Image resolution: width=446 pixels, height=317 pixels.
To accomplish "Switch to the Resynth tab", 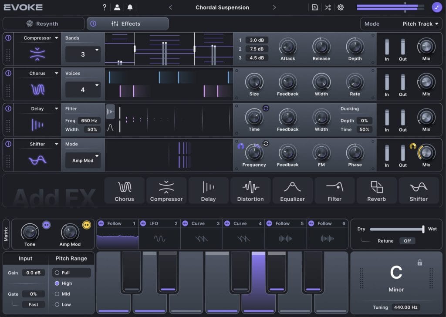I will (x=43, y=24).
